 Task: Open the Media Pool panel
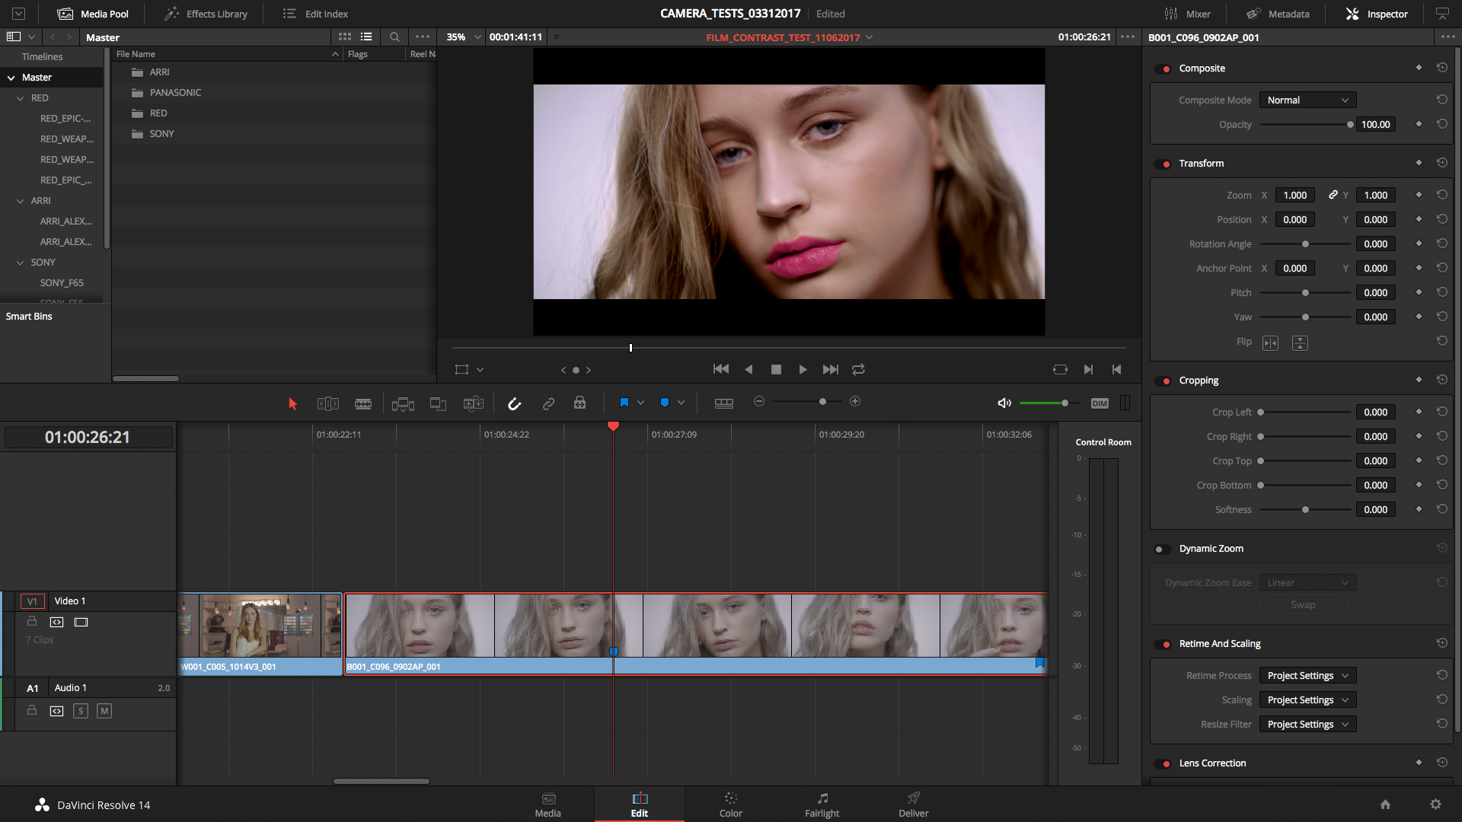[x=93, y=14]
